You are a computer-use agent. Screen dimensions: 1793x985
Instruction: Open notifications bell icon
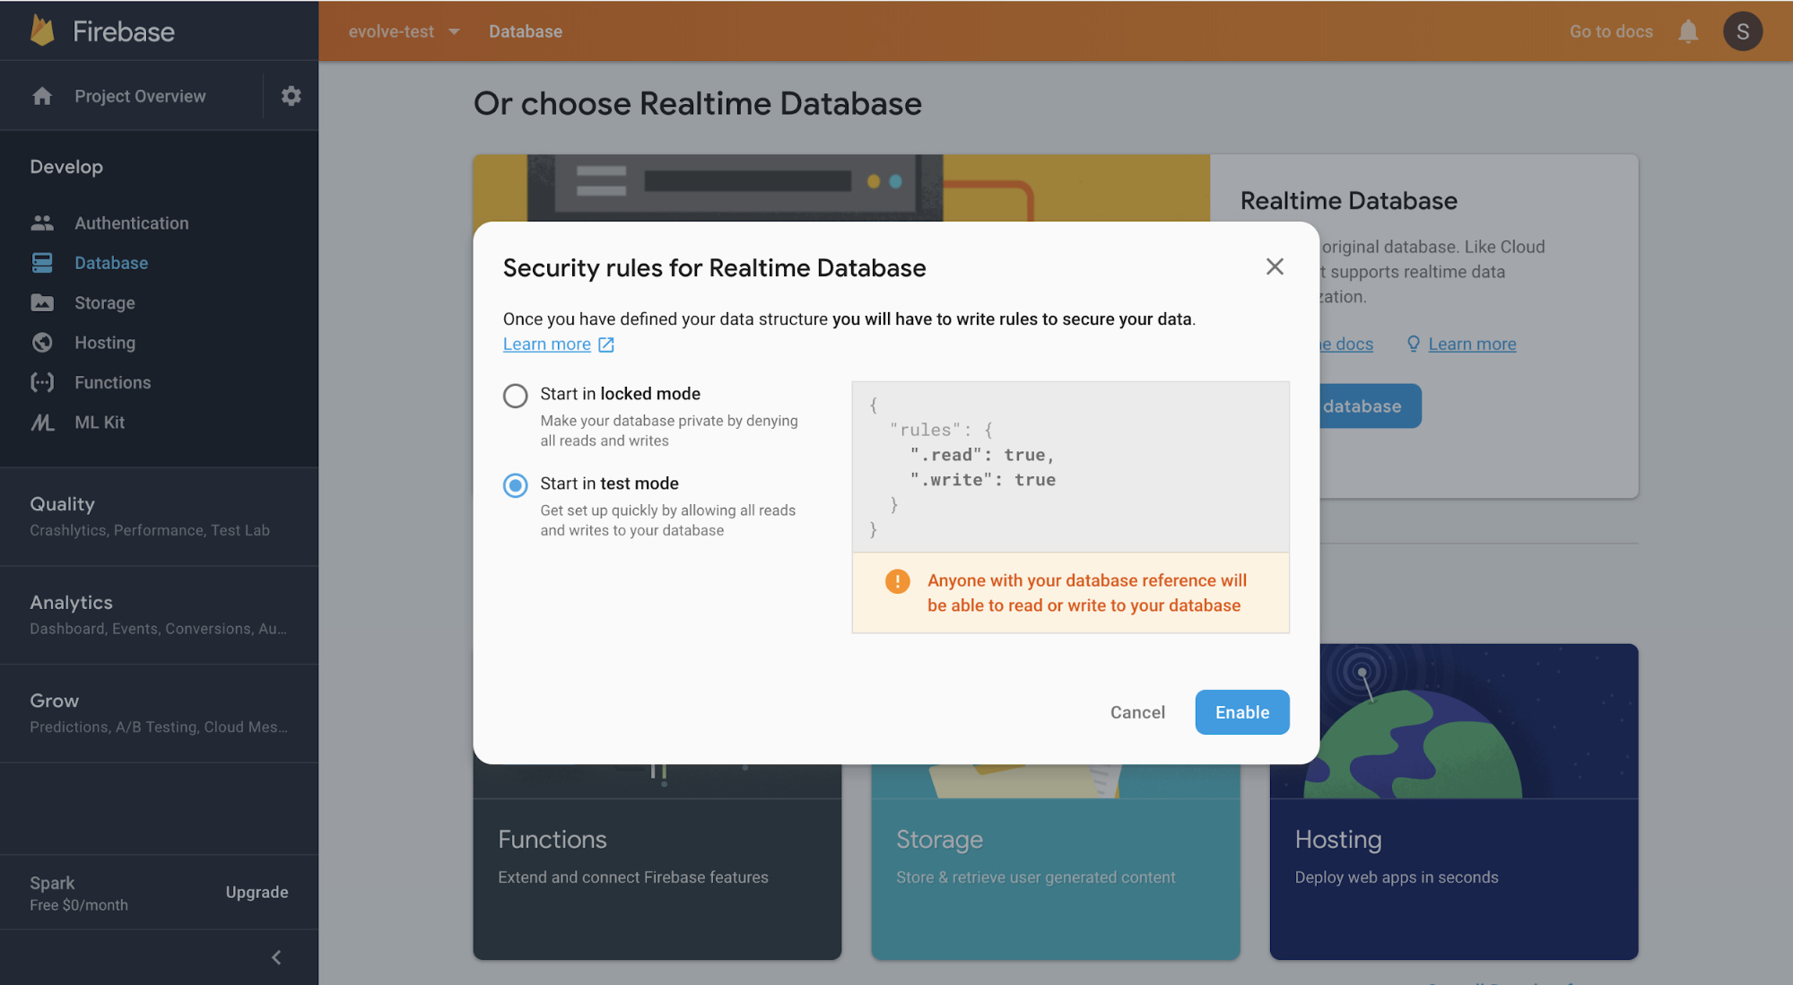pos(1688,31)
